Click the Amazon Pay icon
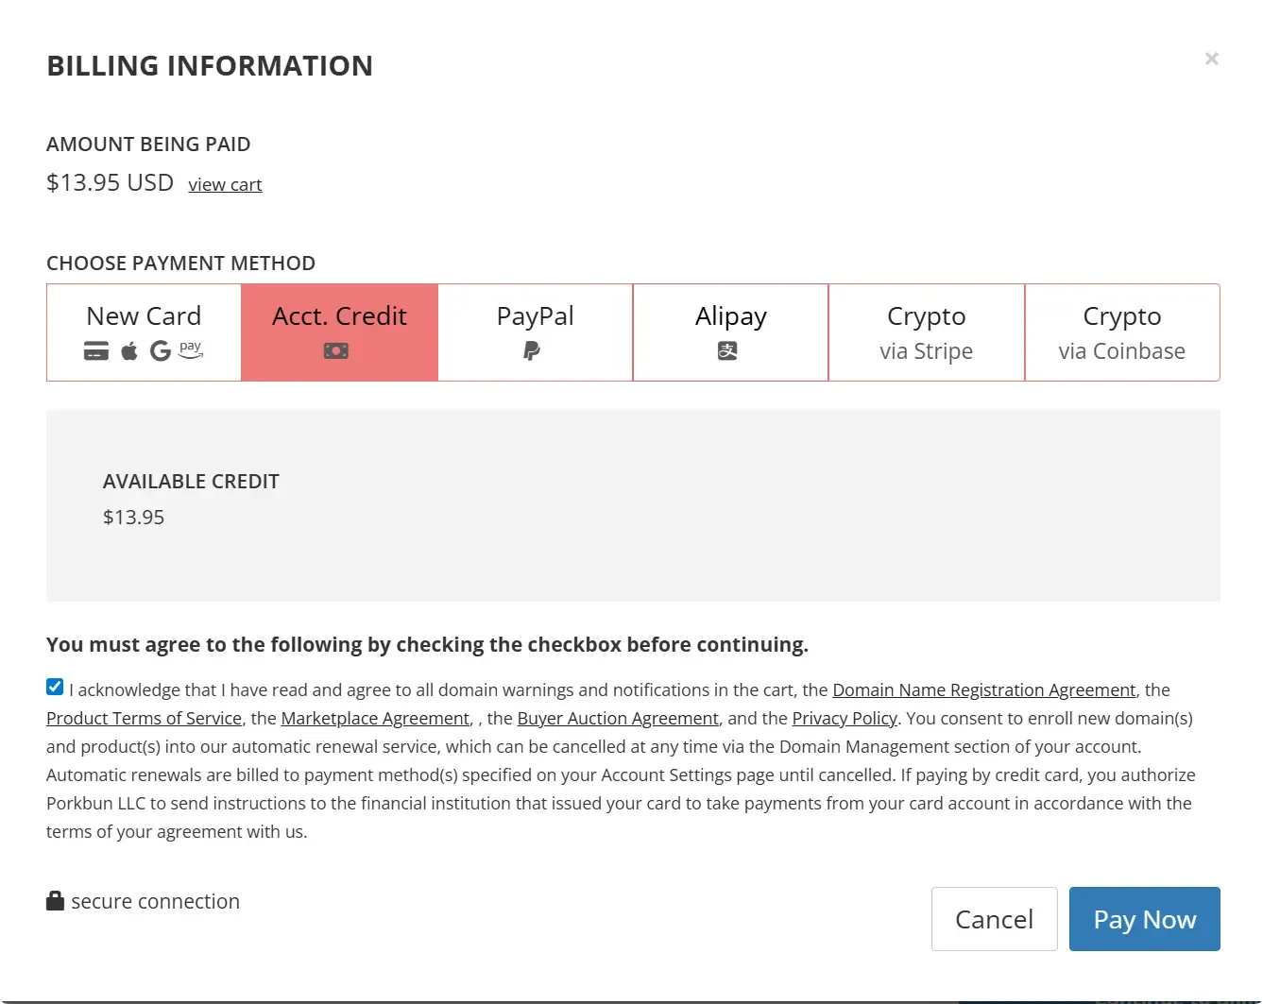Image resolution: width=1263 pixels, height=1004 pixels. (x=191, y=349)
